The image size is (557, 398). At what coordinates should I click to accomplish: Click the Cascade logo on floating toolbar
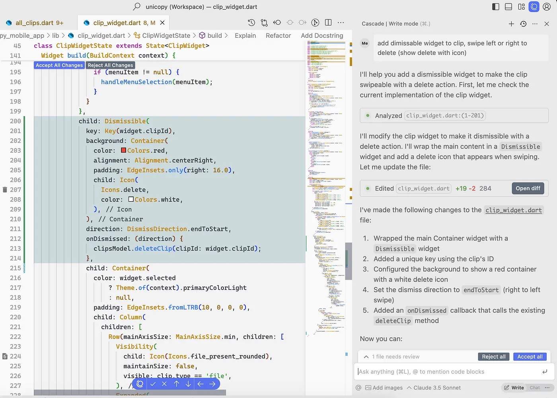click(x=140, y=384)
